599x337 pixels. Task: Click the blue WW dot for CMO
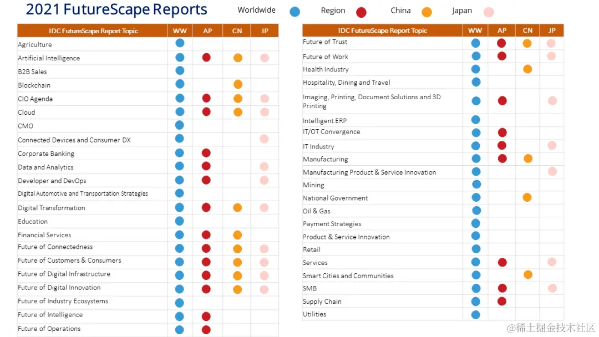coord(180,125)
